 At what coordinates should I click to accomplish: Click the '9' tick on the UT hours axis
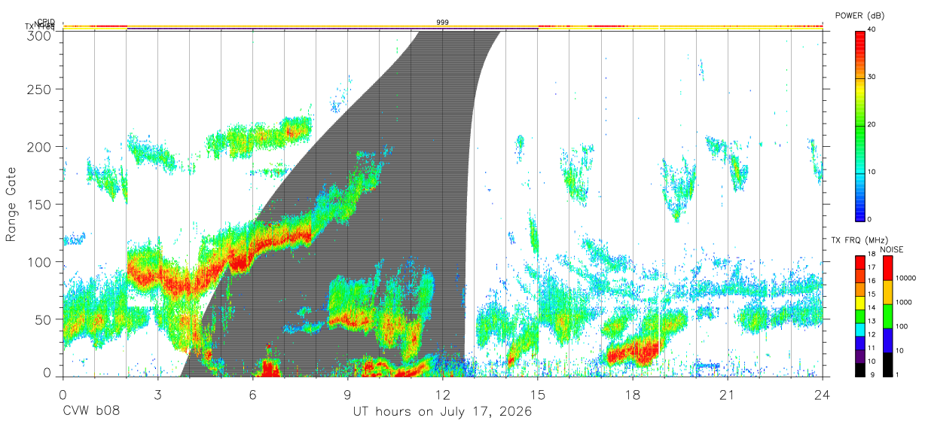[347, 394]
